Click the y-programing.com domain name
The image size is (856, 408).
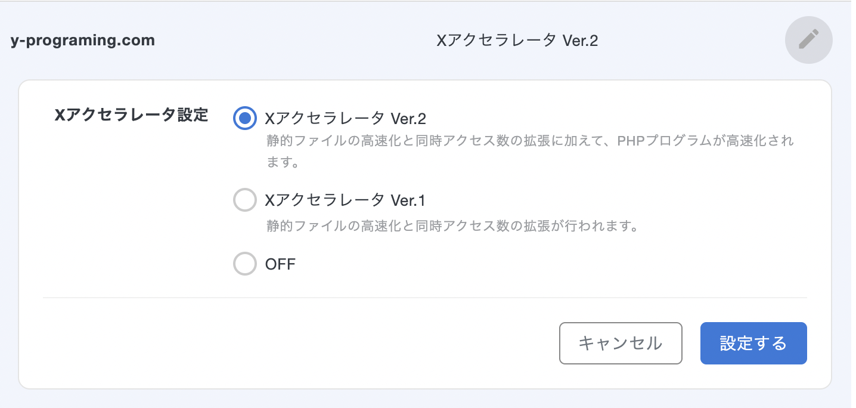click(83, 41)
